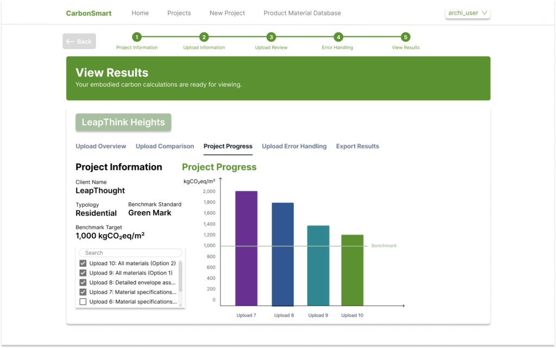This screenshot has height=348, width=556.
Task: Click the Error Handling step indicator
Action: click(x=338, y=38)
